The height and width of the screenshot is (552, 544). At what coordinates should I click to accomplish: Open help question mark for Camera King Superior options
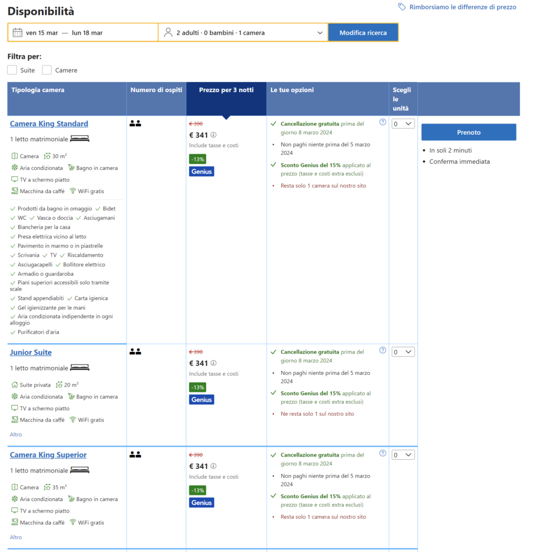click(x=382, y=453)
